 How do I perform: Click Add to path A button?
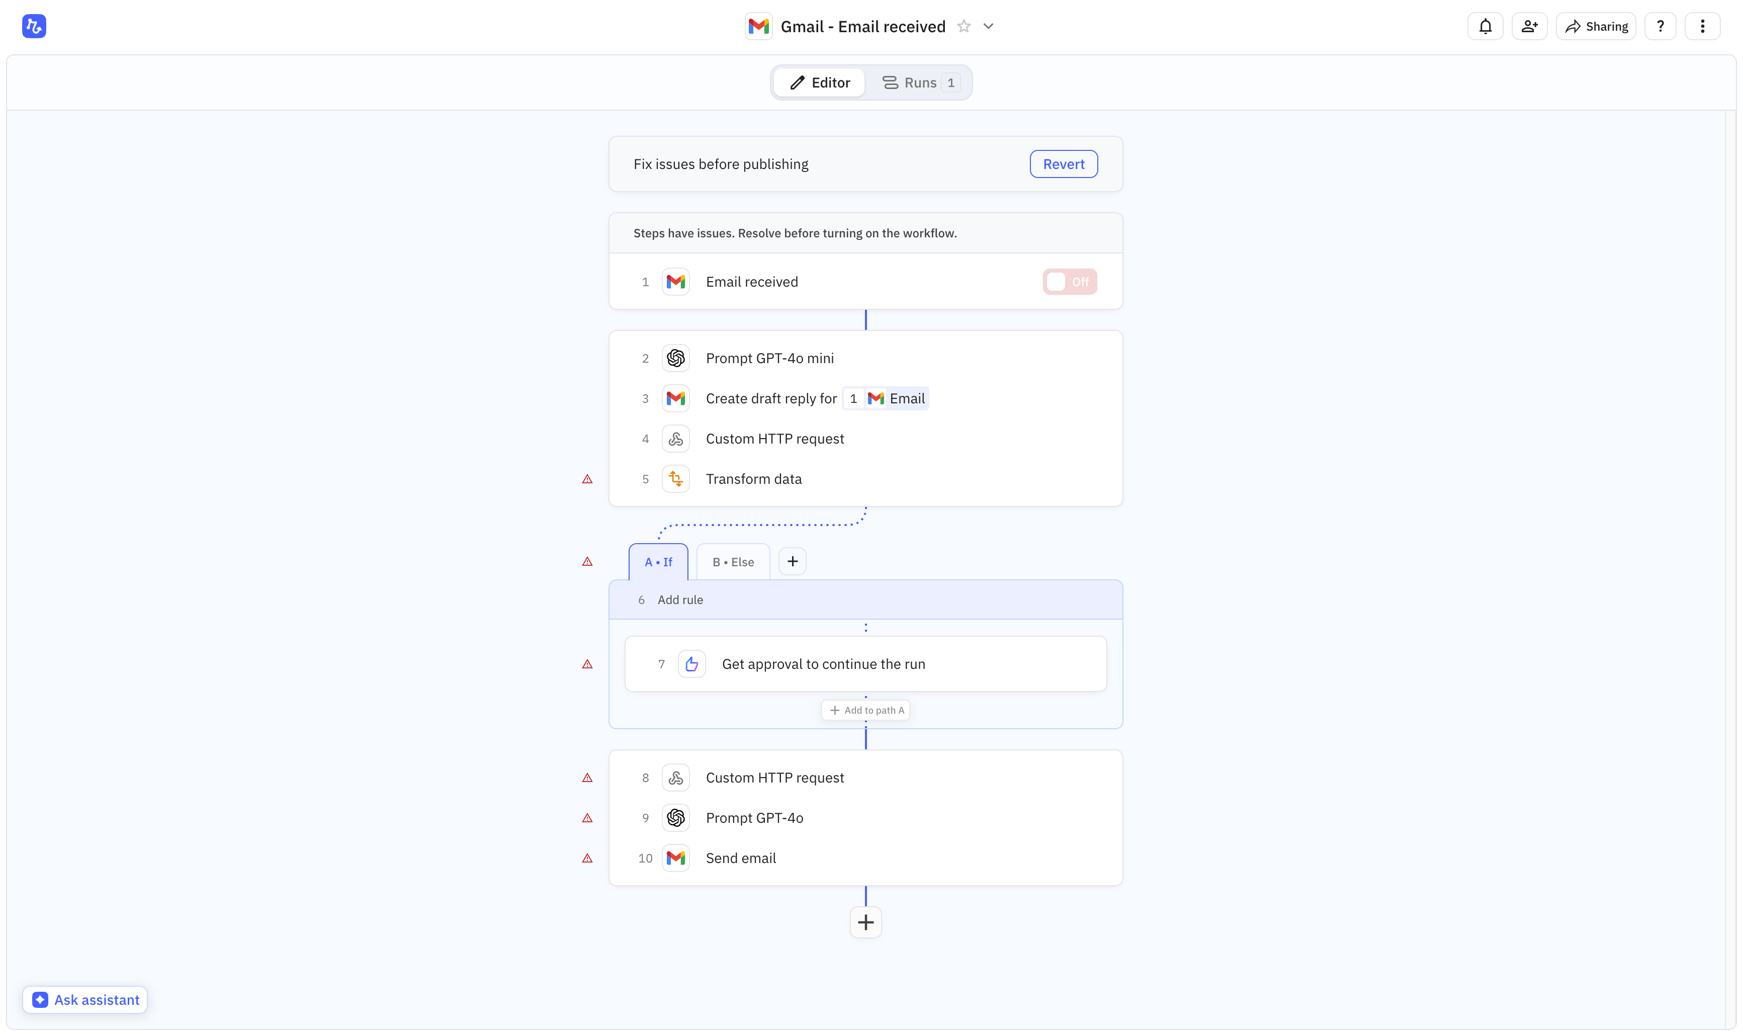[866, 710]
